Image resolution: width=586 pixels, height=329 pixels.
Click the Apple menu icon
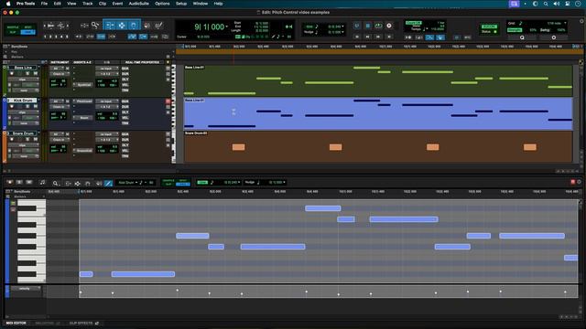[8, 4]
